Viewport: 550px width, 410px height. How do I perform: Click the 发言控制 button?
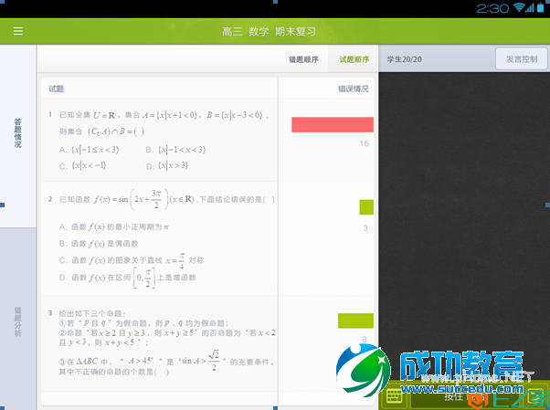pos(522,59)
